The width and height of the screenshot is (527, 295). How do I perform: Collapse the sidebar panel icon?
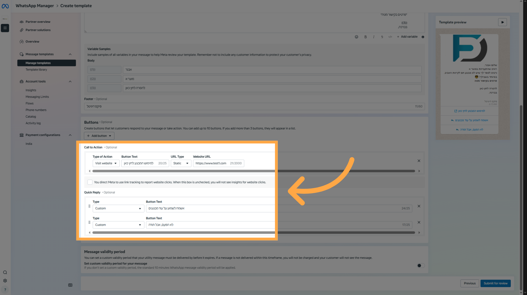click(x=70, y=285)
